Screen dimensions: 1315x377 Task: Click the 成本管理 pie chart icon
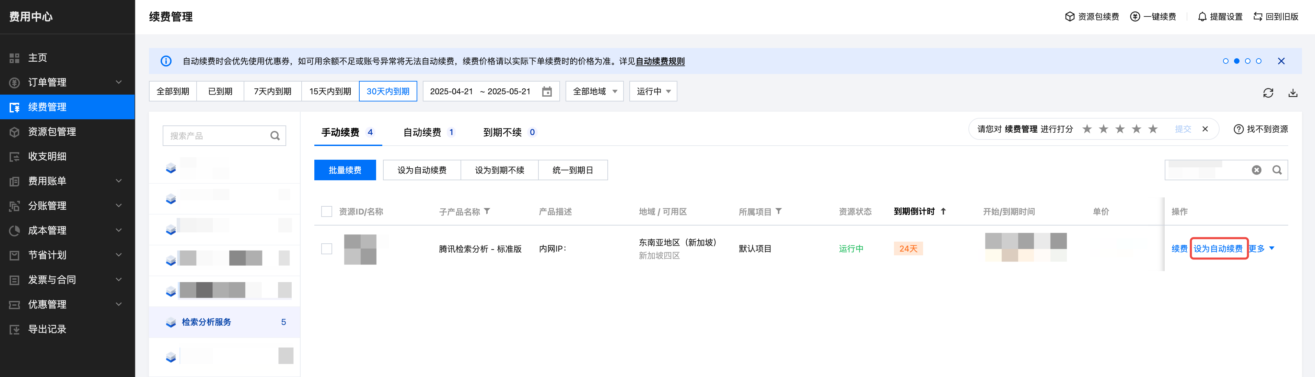(14, 231)
